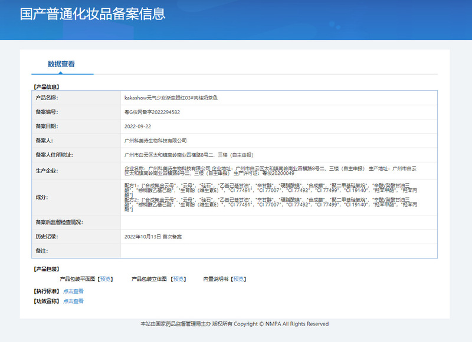Preview the 内置说明书 document
The width and height of the screenshot is (472, 342).
[x=239, y=279]
